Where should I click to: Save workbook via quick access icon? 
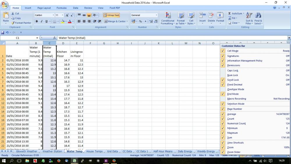tap(3, 33)
